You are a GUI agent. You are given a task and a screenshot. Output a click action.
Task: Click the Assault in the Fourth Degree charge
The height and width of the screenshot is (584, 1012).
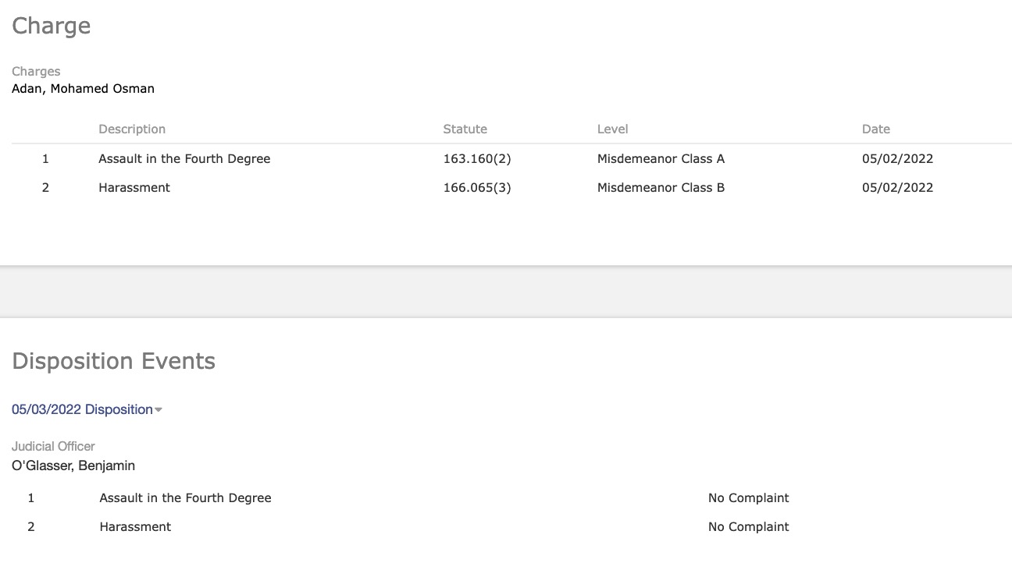(x=184, y=159)
